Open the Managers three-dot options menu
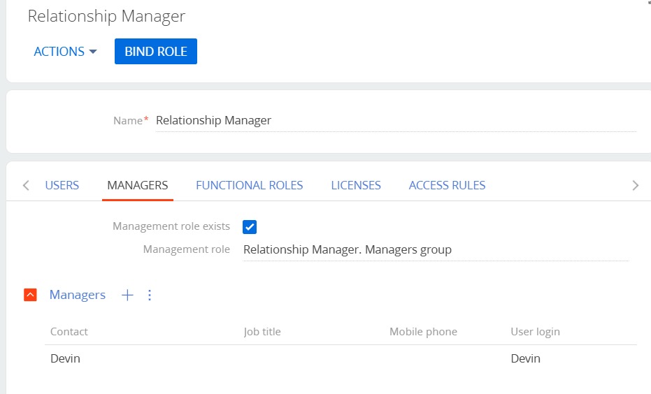651x394 pixels. [149, 295]
